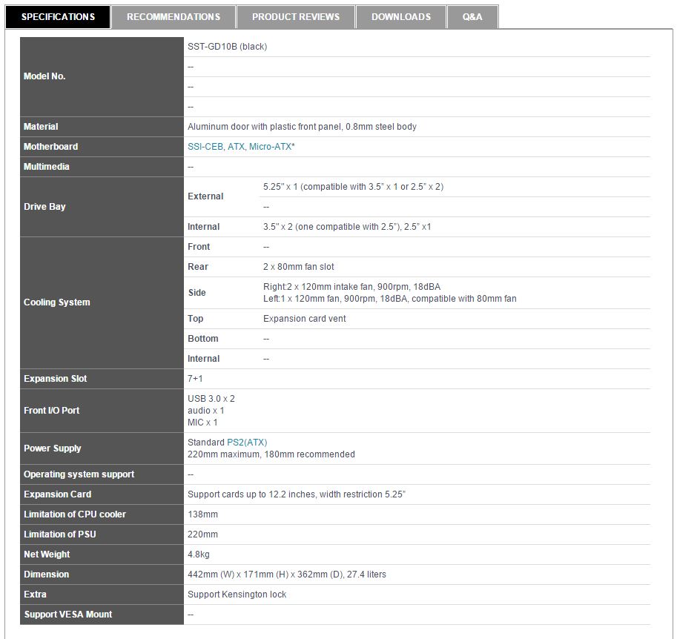Follow the PS2(ATX) power supply link
The image size is (677, 639).
[x=247, y=443]
